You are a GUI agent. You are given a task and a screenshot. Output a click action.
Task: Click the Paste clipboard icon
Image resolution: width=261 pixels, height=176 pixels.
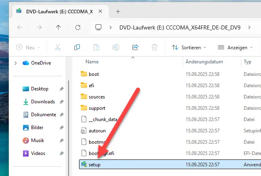tap(96, 47)
